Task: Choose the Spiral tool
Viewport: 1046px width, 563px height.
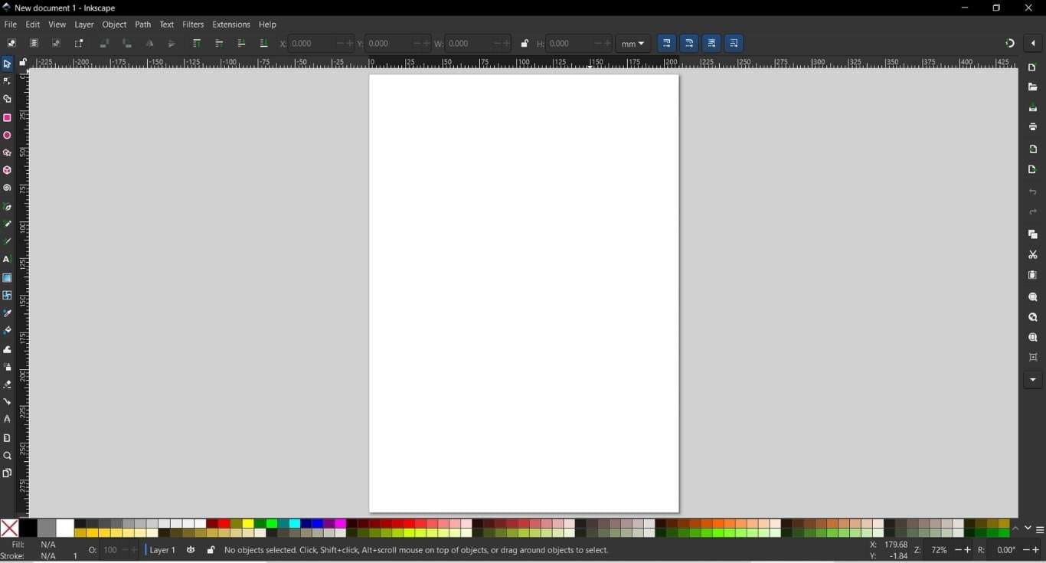Action: (7, 188)
